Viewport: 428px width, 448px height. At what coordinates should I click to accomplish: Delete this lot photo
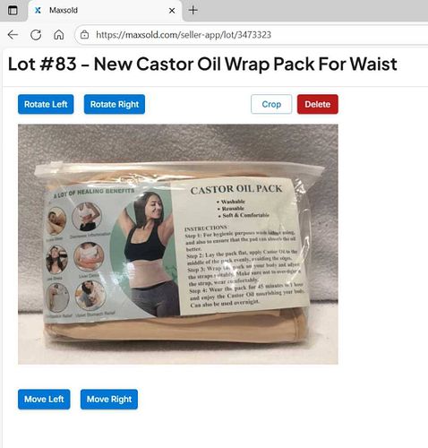click(x=318, y=104)
